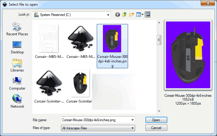Click the 'Look in:' label

24,14
